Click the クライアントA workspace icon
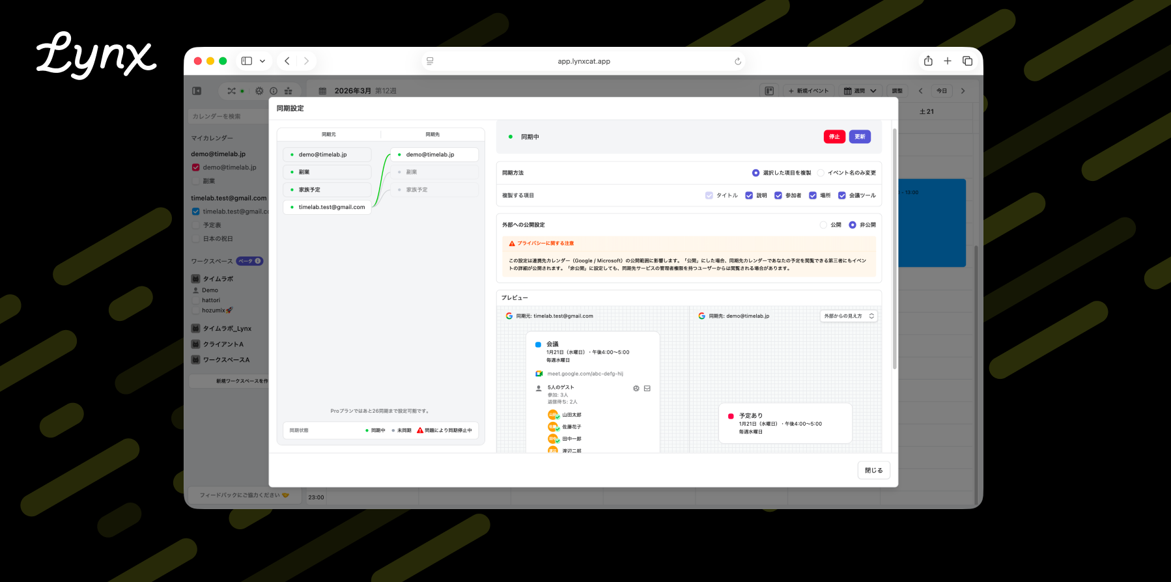This screenshot has width=1171, height=582. pyautogui.click(x=195, y=344)
